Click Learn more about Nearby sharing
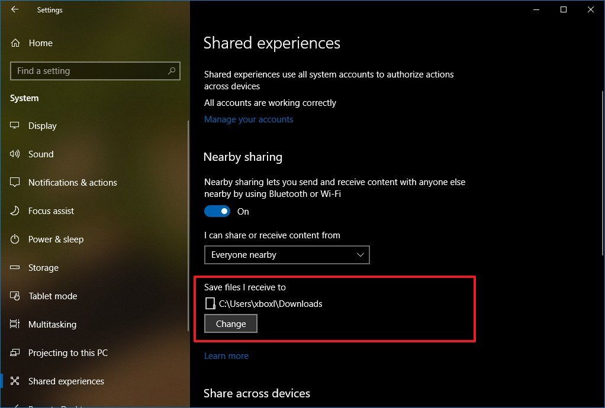Image resolution: width=605 pixels, height=408 pixels. [226, 355]
